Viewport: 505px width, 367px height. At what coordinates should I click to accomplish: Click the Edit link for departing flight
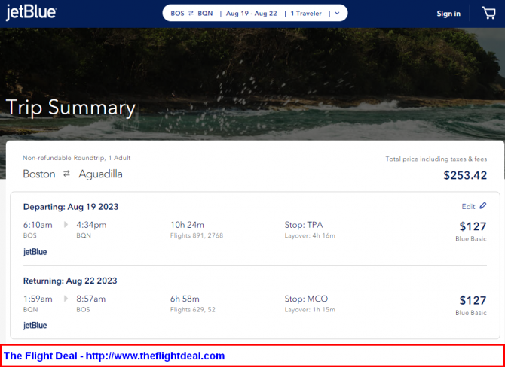[468, 206]
